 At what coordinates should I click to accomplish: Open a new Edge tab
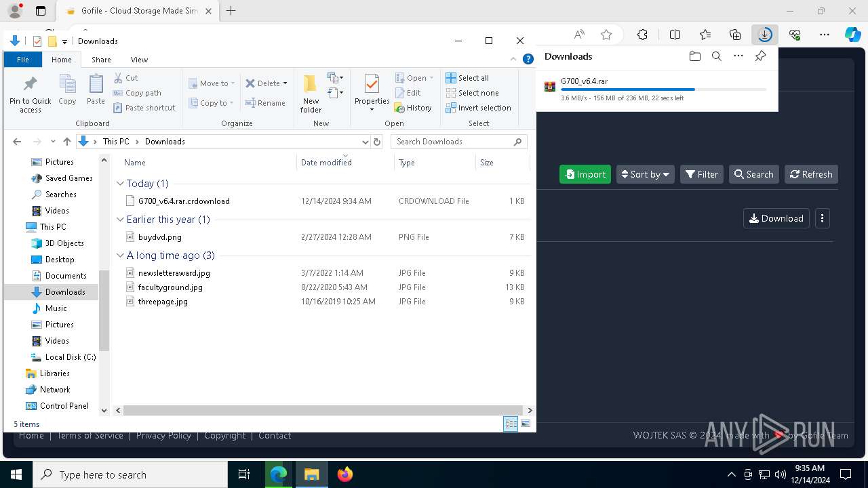tap(231, 11)
